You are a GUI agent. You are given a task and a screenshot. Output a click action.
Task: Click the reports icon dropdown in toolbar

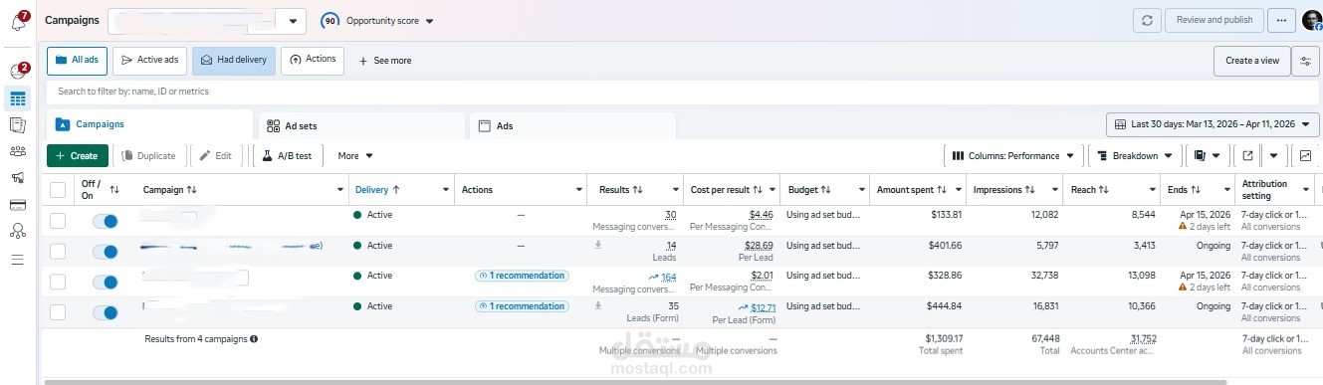[1207, 155]
